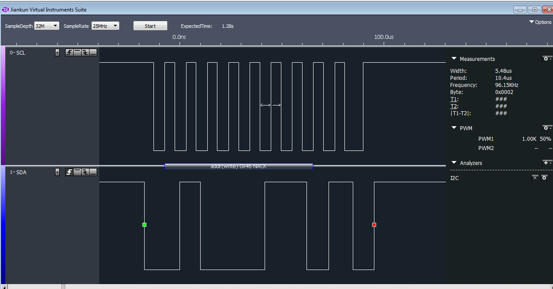Open I2C analyzer settings gear

pyautogui.click(x=545, y=178)
